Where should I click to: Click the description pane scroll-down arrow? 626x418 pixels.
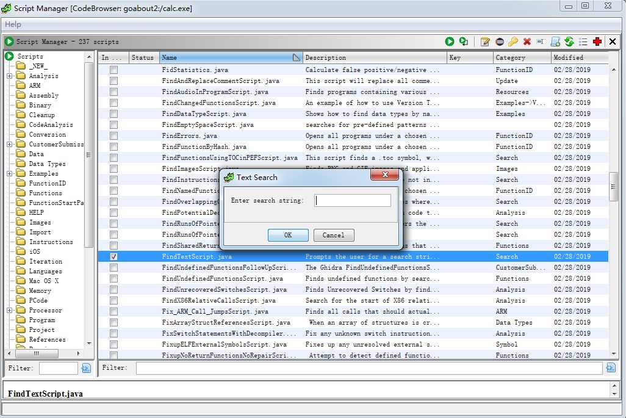(614, 394)
